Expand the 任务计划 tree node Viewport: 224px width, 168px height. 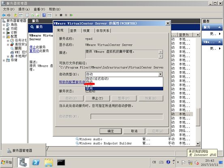8,40
